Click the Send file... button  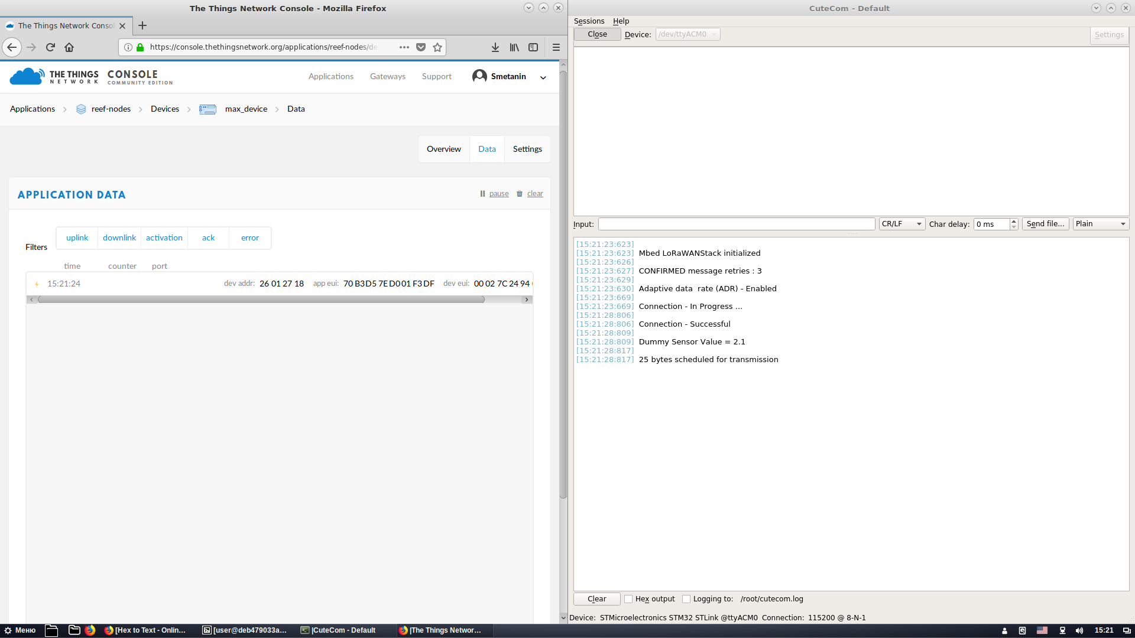1045,224
